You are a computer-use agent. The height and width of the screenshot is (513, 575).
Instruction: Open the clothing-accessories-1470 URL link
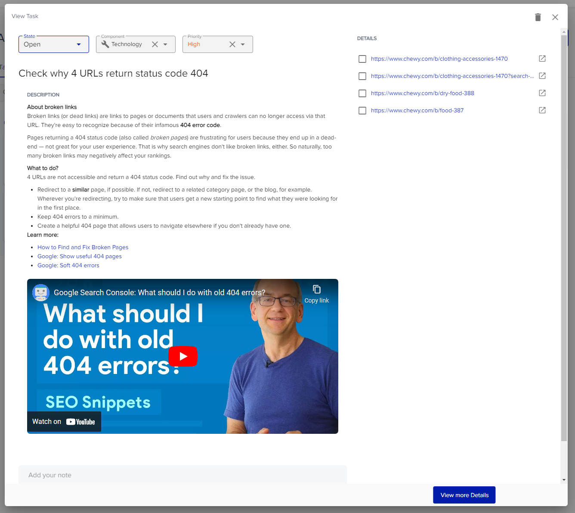[x=439, y=59]
